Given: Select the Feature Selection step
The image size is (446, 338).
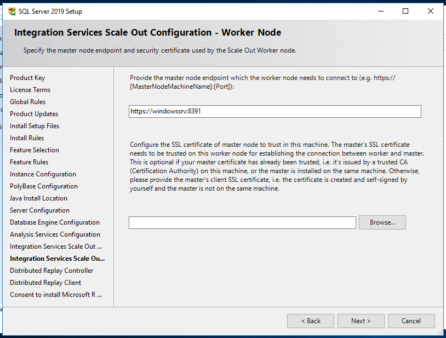Looking at the screenshot, I should pyautogui.click(x=35, y=150).
